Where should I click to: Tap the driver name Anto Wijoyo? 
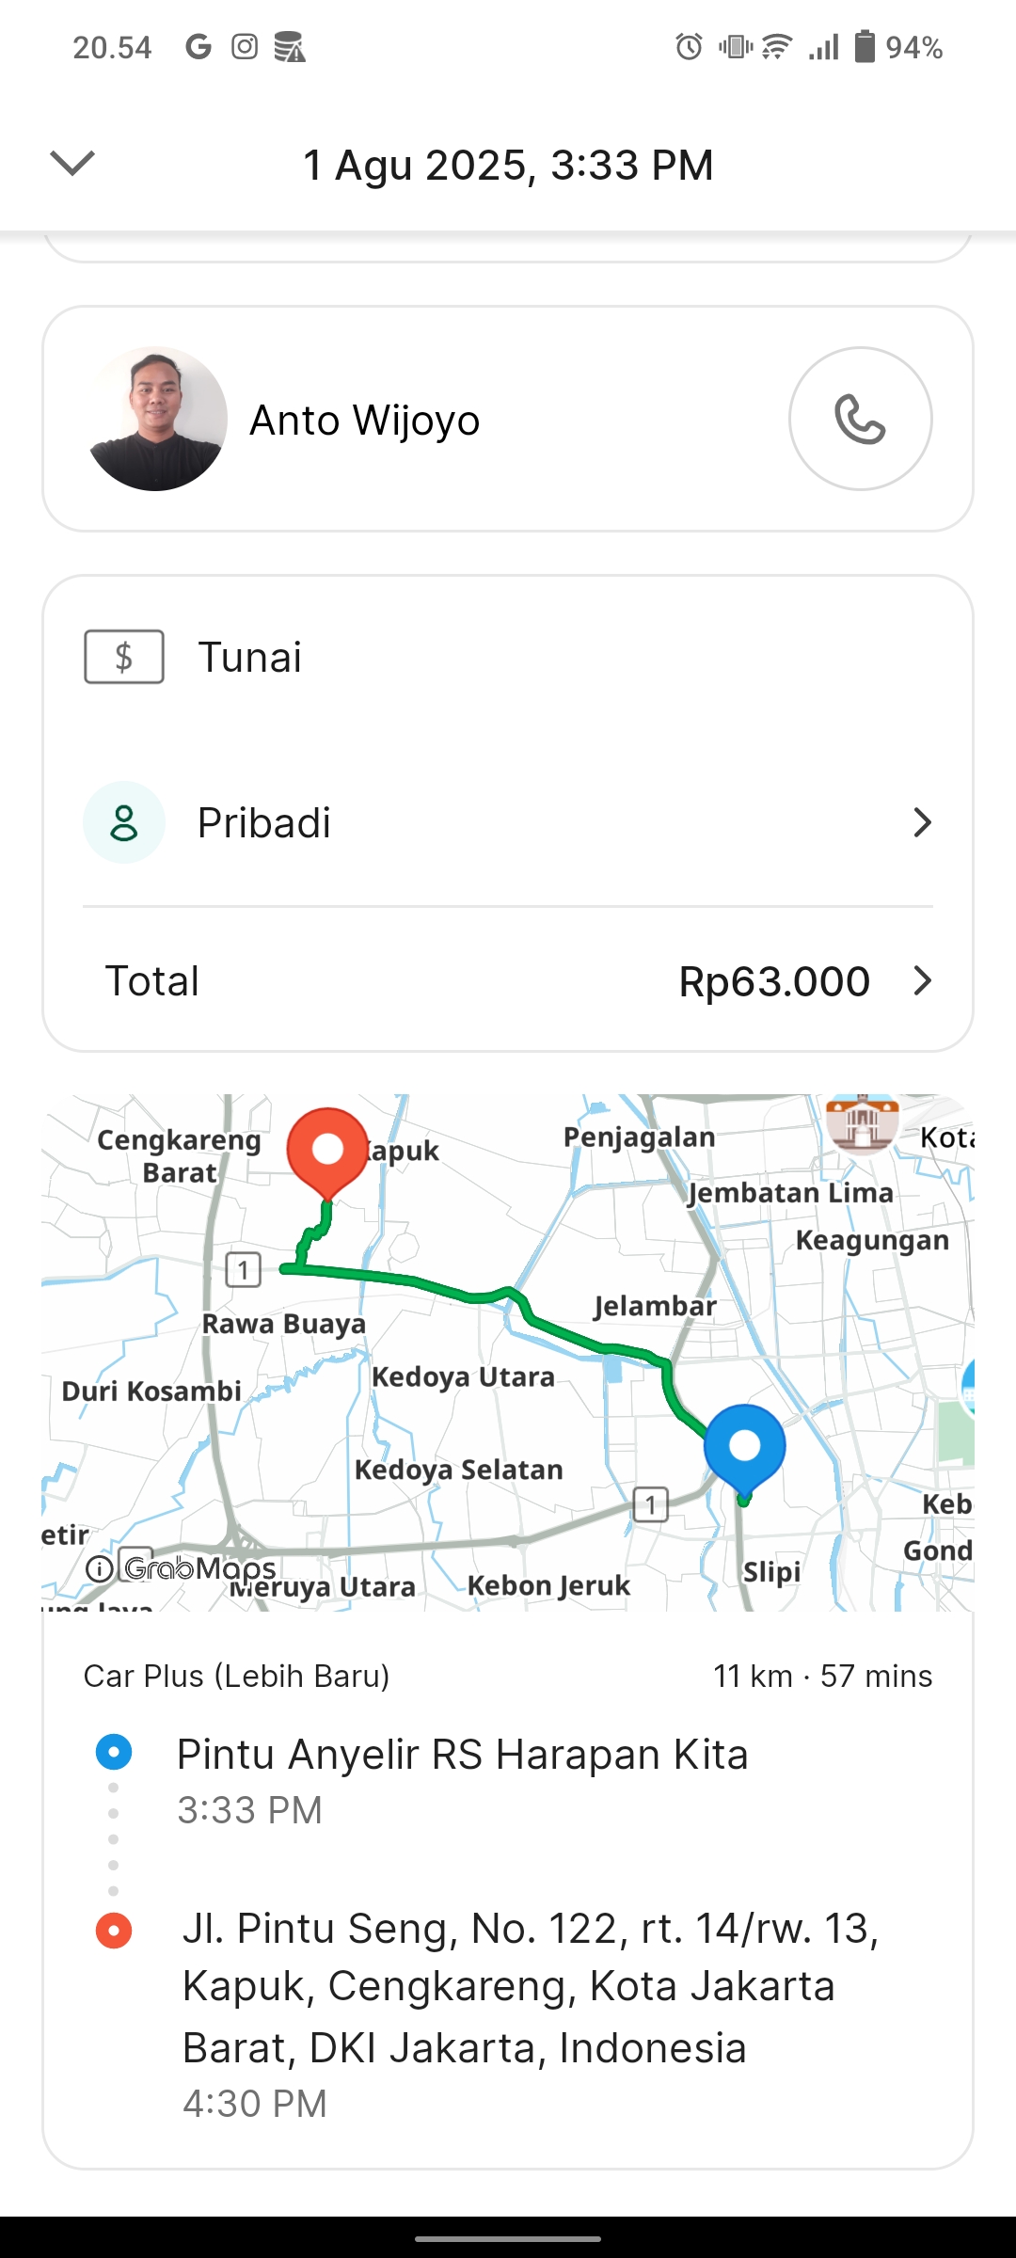pos(365,421)
